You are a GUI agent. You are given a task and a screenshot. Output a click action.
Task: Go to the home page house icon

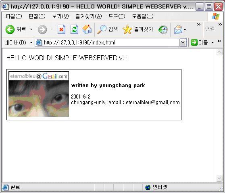[x=87, y=29]
